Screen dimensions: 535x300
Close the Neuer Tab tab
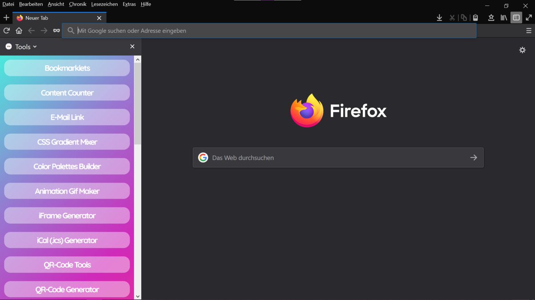pos(99,18)
